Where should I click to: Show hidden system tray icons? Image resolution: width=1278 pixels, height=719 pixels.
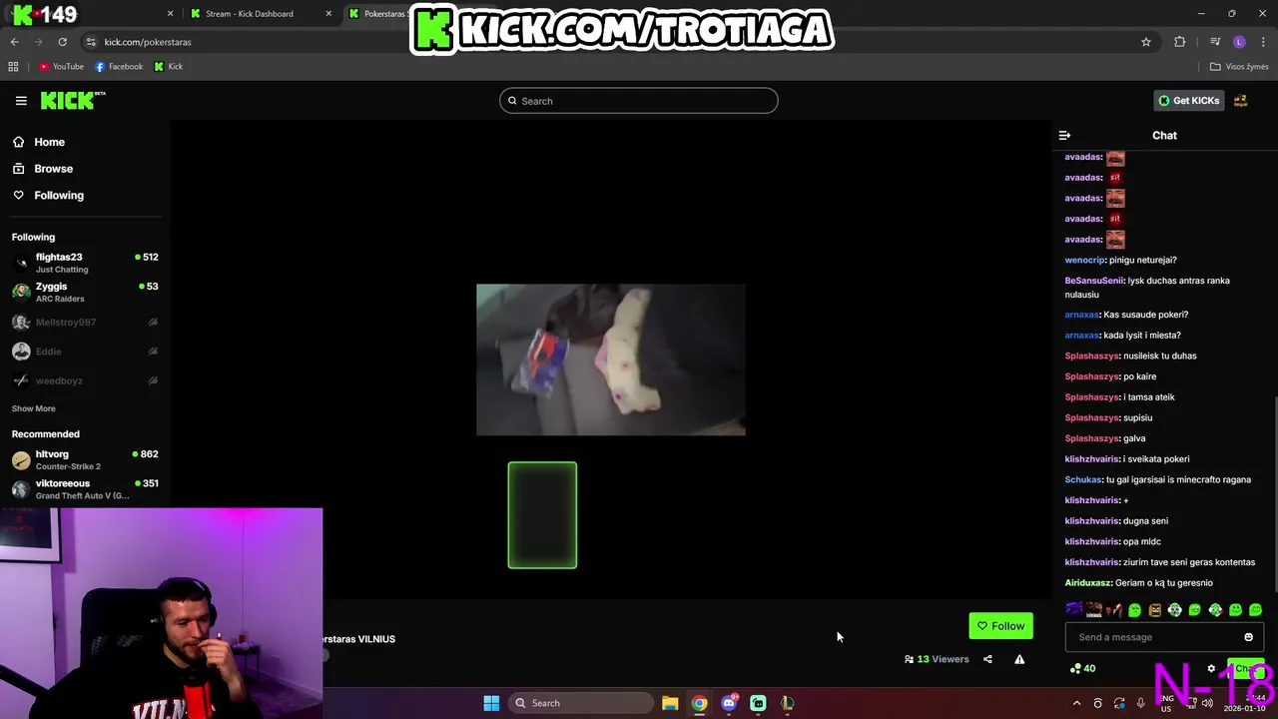coord(1076,703)
